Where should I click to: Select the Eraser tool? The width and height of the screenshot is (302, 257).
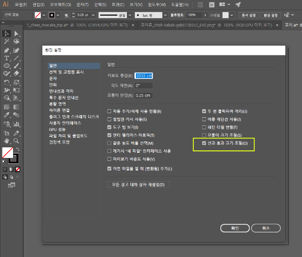click(x=17, y=73)
